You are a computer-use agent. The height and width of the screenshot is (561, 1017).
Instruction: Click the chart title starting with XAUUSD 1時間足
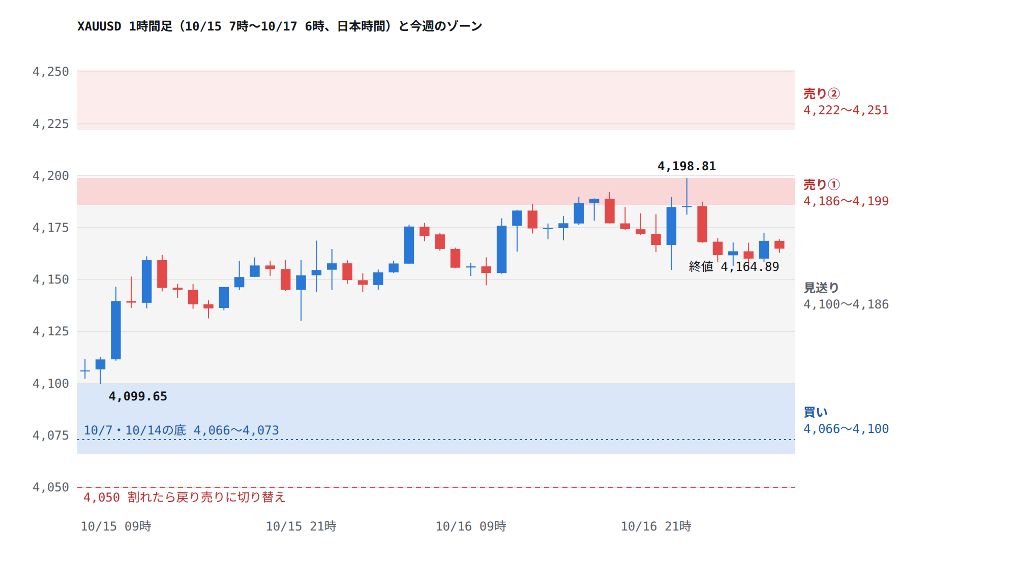tap(280, 26)
